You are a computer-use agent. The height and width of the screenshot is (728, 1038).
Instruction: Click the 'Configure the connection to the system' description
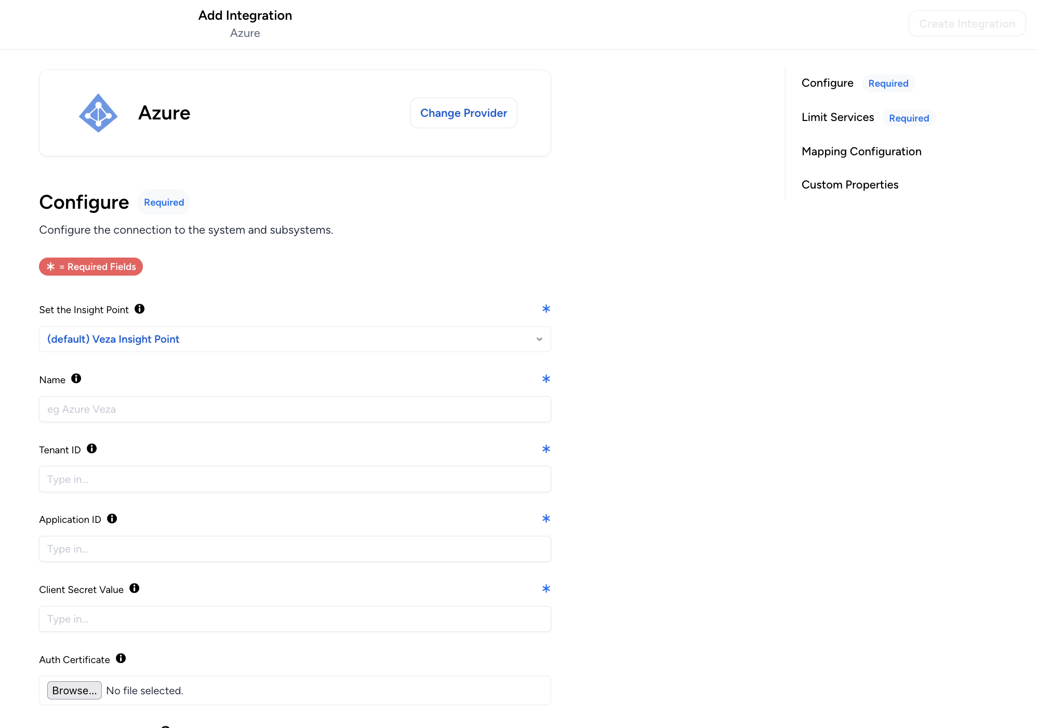186,230
